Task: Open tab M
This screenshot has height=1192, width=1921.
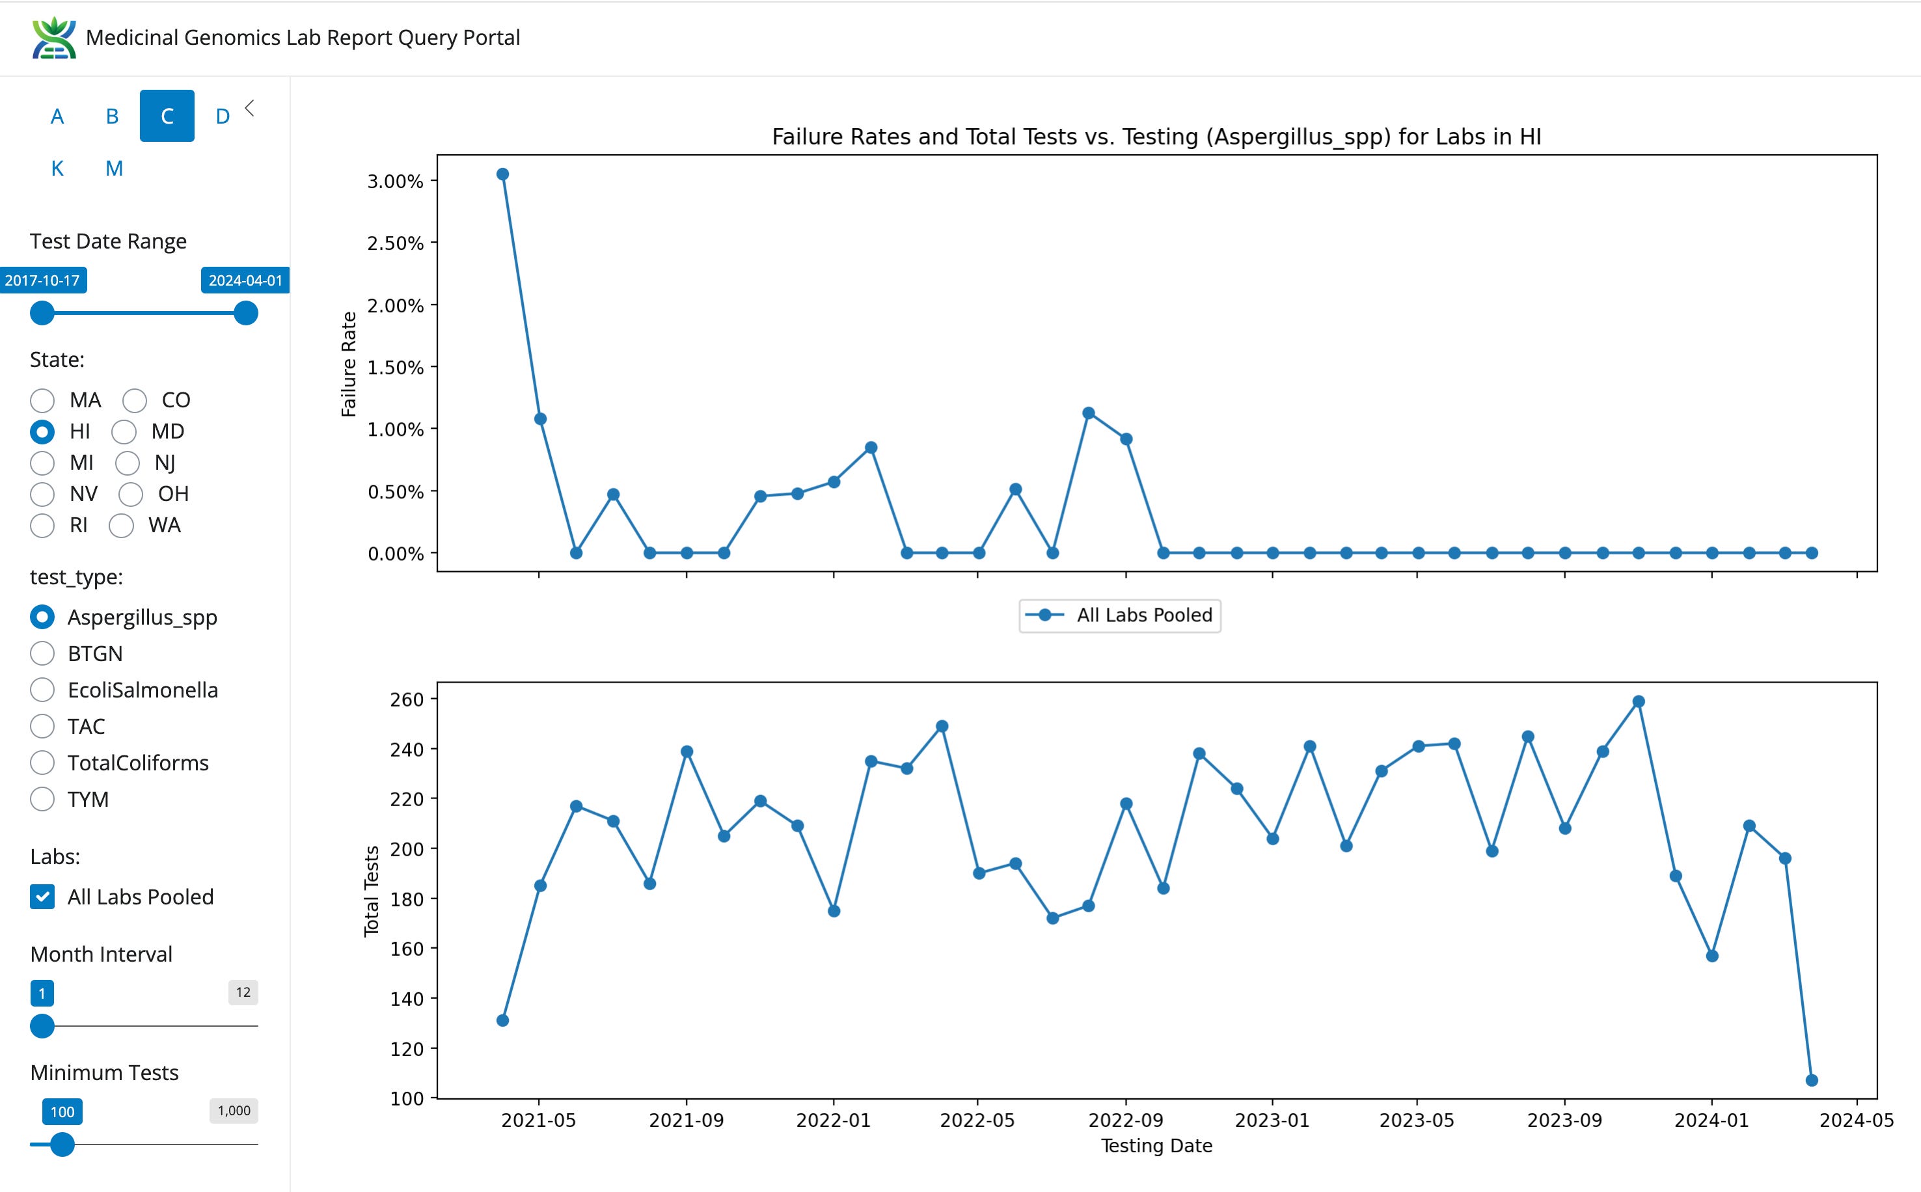Action: point(115,169)
